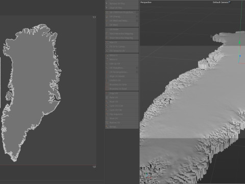
Task: Click the Default Camera label in viewport
Action: 220,3
